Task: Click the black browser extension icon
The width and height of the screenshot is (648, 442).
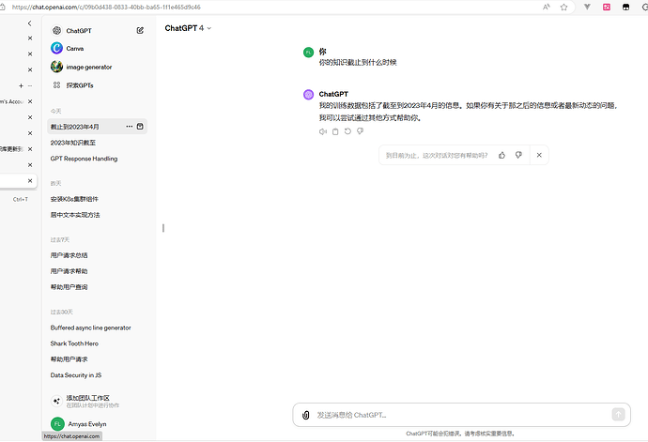Action: (x=625, y=7)
